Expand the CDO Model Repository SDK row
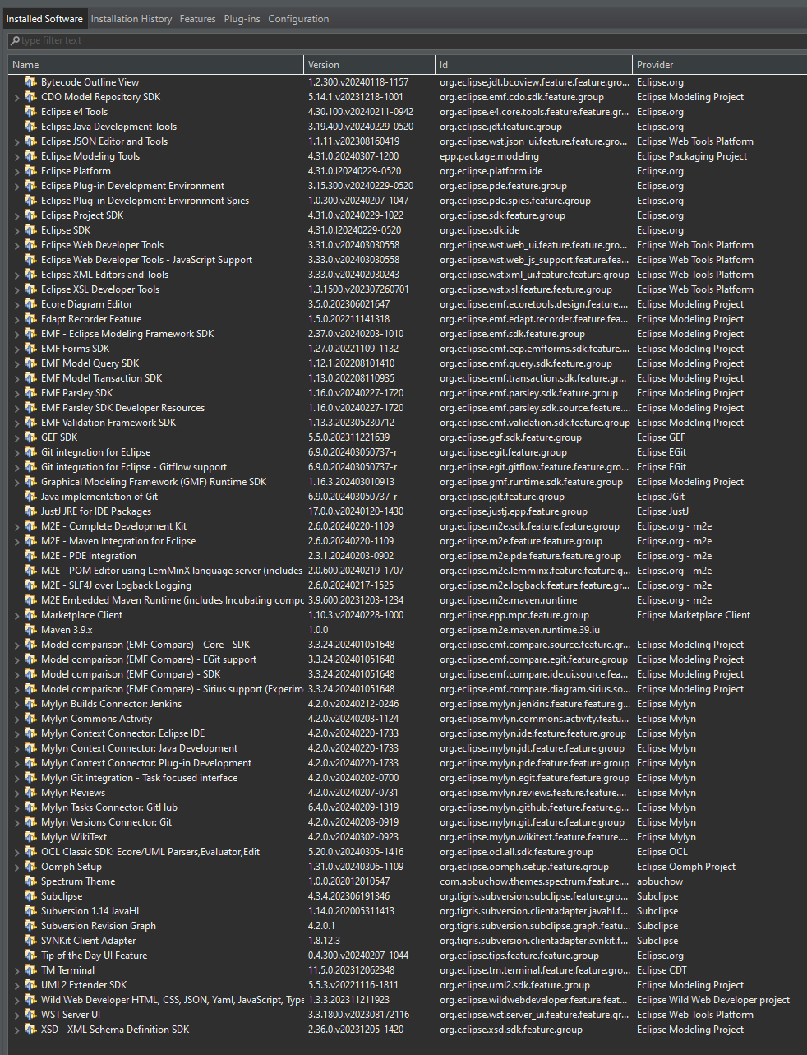This screenshot has width=807, height=1055. [16, 97]
